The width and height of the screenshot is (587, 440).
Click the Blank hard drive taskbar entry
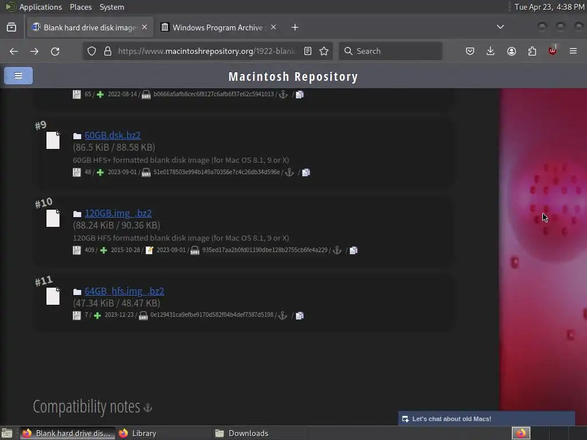tap(68, 433)
